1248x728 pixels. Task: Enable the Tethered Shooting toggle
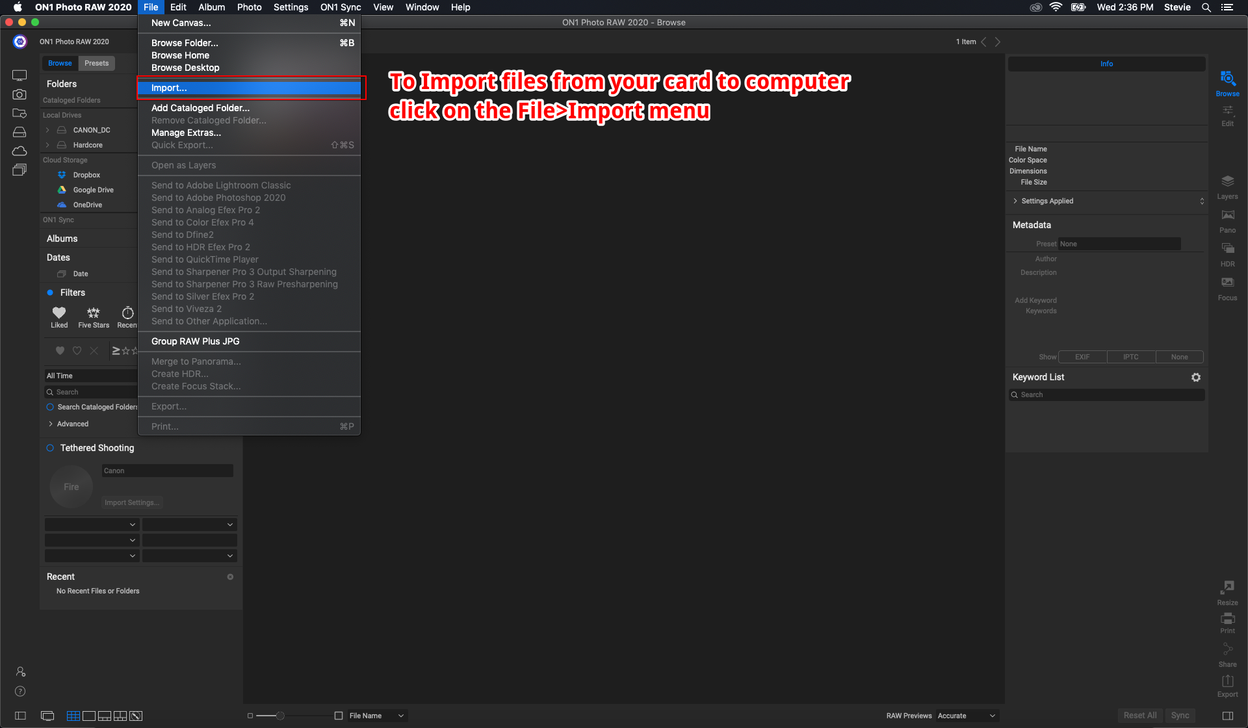click(x=50, y=448)
